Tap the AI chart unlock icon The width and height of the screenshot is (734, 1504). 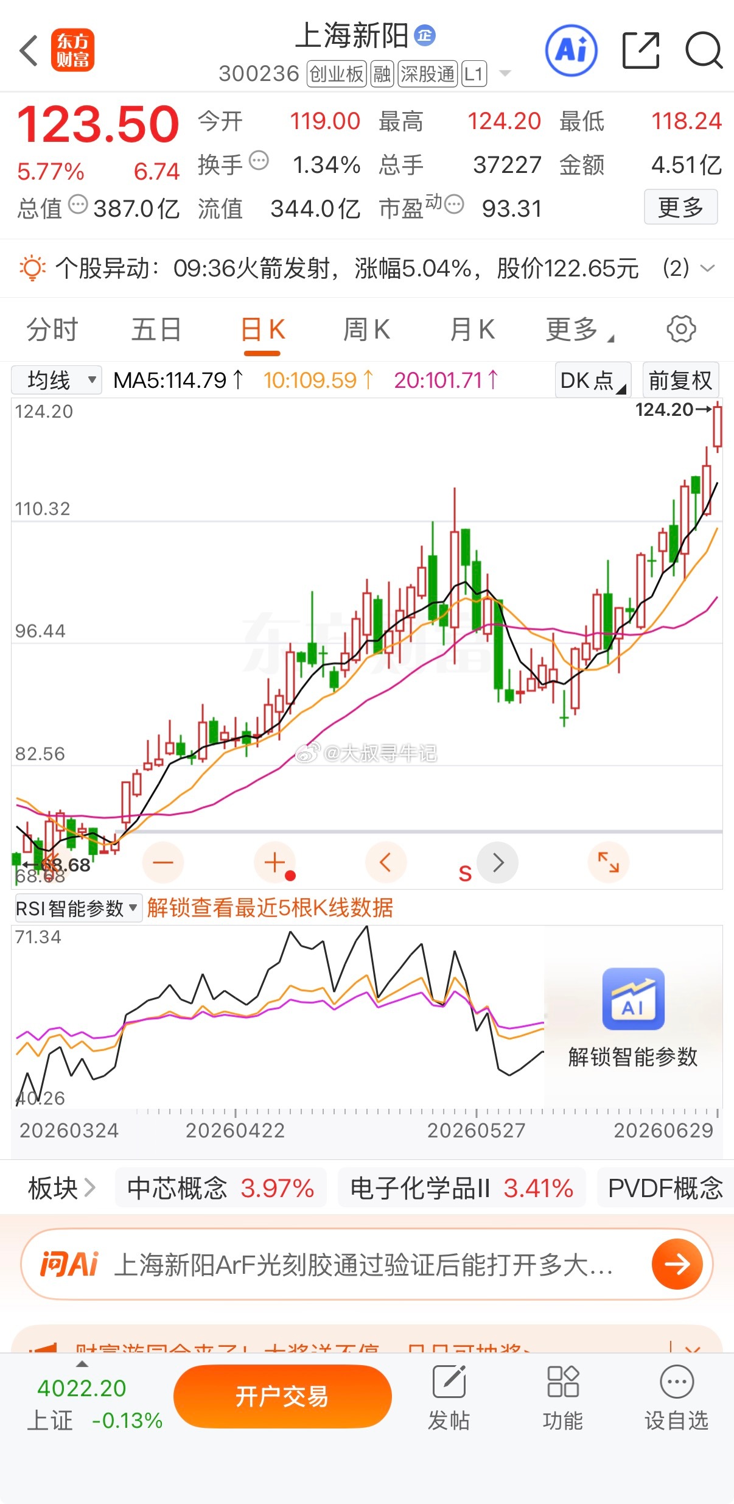(x=633, y=999)
